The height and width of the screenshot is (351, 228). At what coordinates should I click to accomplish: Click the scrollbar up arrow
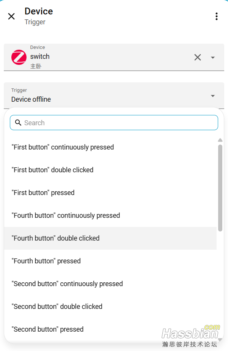(220, 140)
